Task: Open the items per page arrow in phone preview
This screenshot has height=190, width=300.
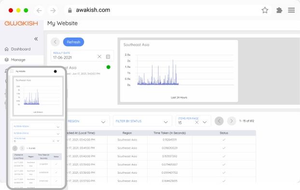Action: click(x=58, y=141)
